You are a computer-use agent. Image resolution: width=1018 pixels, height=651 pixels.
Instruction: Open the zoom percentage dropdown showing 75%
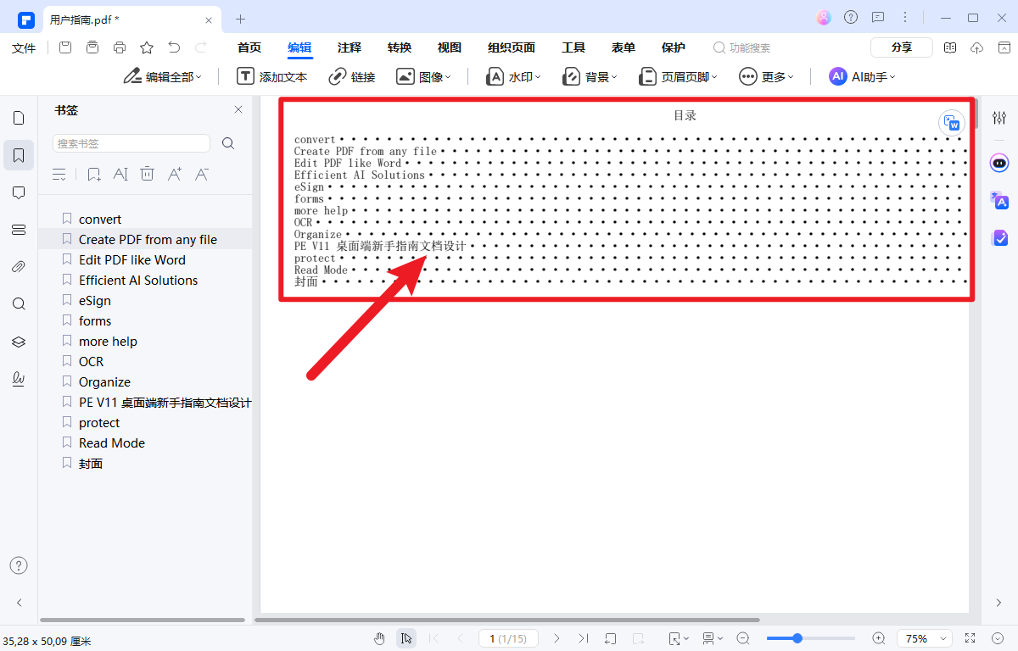click(924, 638)
